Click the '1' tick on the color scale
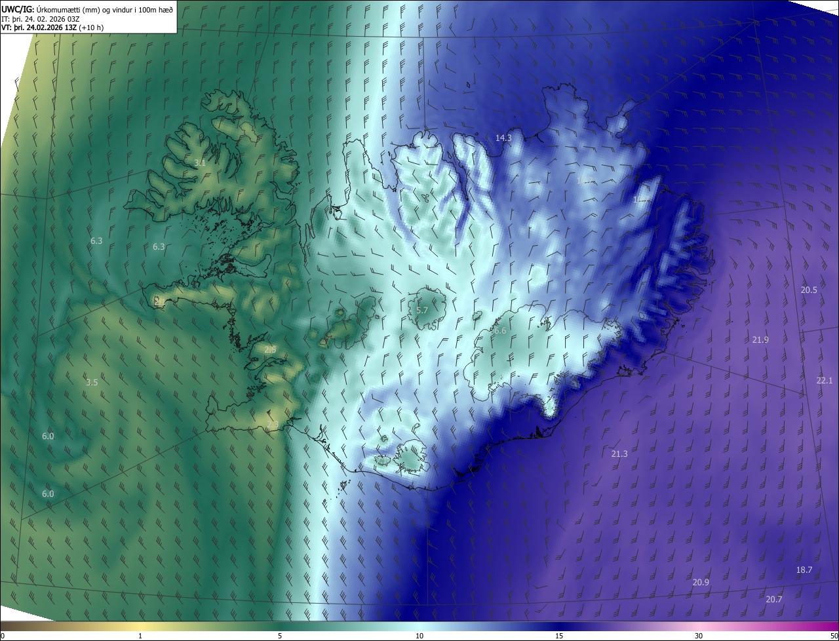 click(140, 636)
